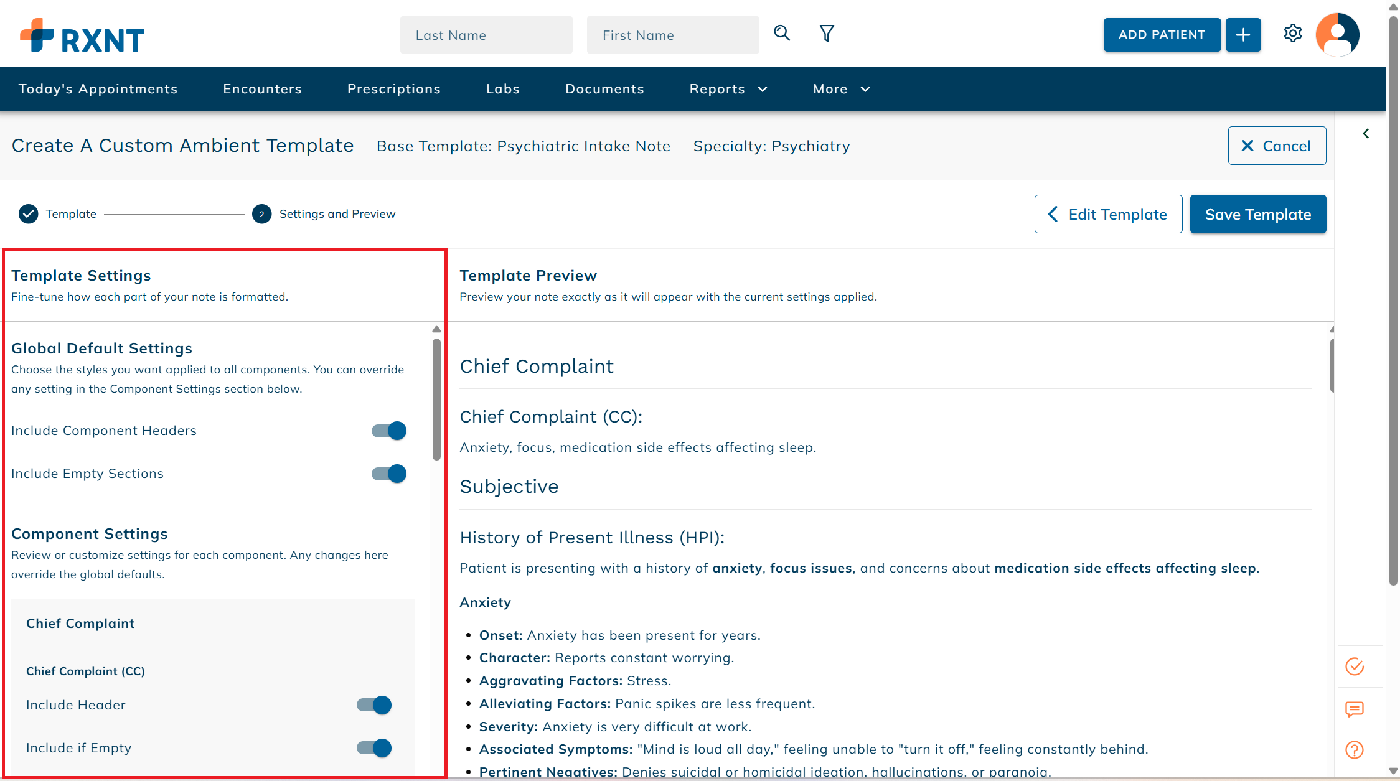1400x781 pixels.
Task: Expand the Reports dropdown menu
Action: pos(728,89)
